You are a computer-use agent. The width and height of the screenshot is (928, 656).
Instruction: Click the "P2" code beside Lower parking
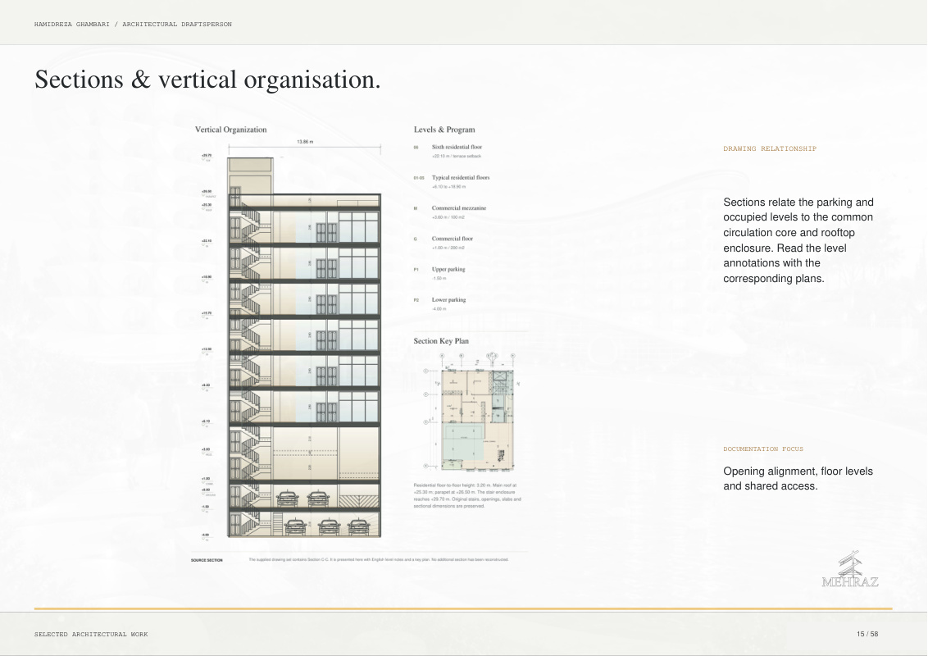(x=416, y=300)
